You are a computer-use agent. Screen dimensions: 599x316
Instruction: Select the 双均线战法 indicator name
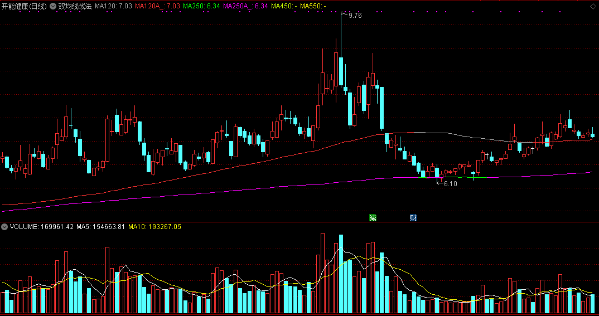pyautogui.click(x=75, y=6)
